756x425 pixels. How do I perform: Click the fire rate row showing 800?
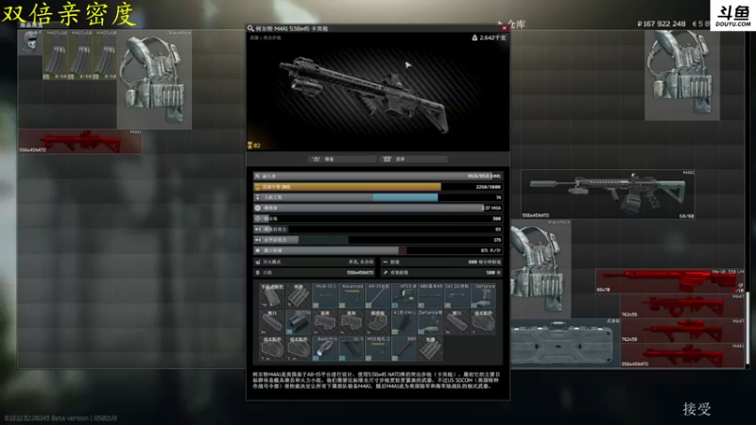pos(441,263)
